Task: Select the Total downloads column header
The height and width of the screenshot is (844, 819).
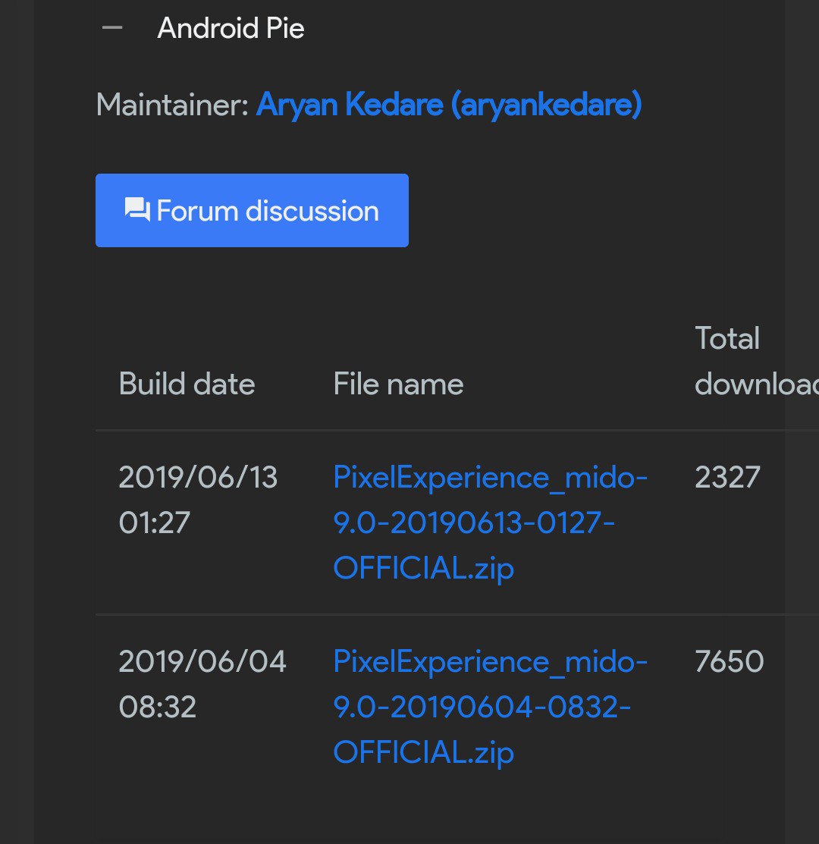Action: click(756, 361)
